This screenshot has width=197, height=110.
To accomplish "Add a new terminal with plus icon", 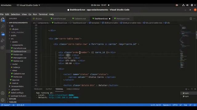I will tap(186, 89).
